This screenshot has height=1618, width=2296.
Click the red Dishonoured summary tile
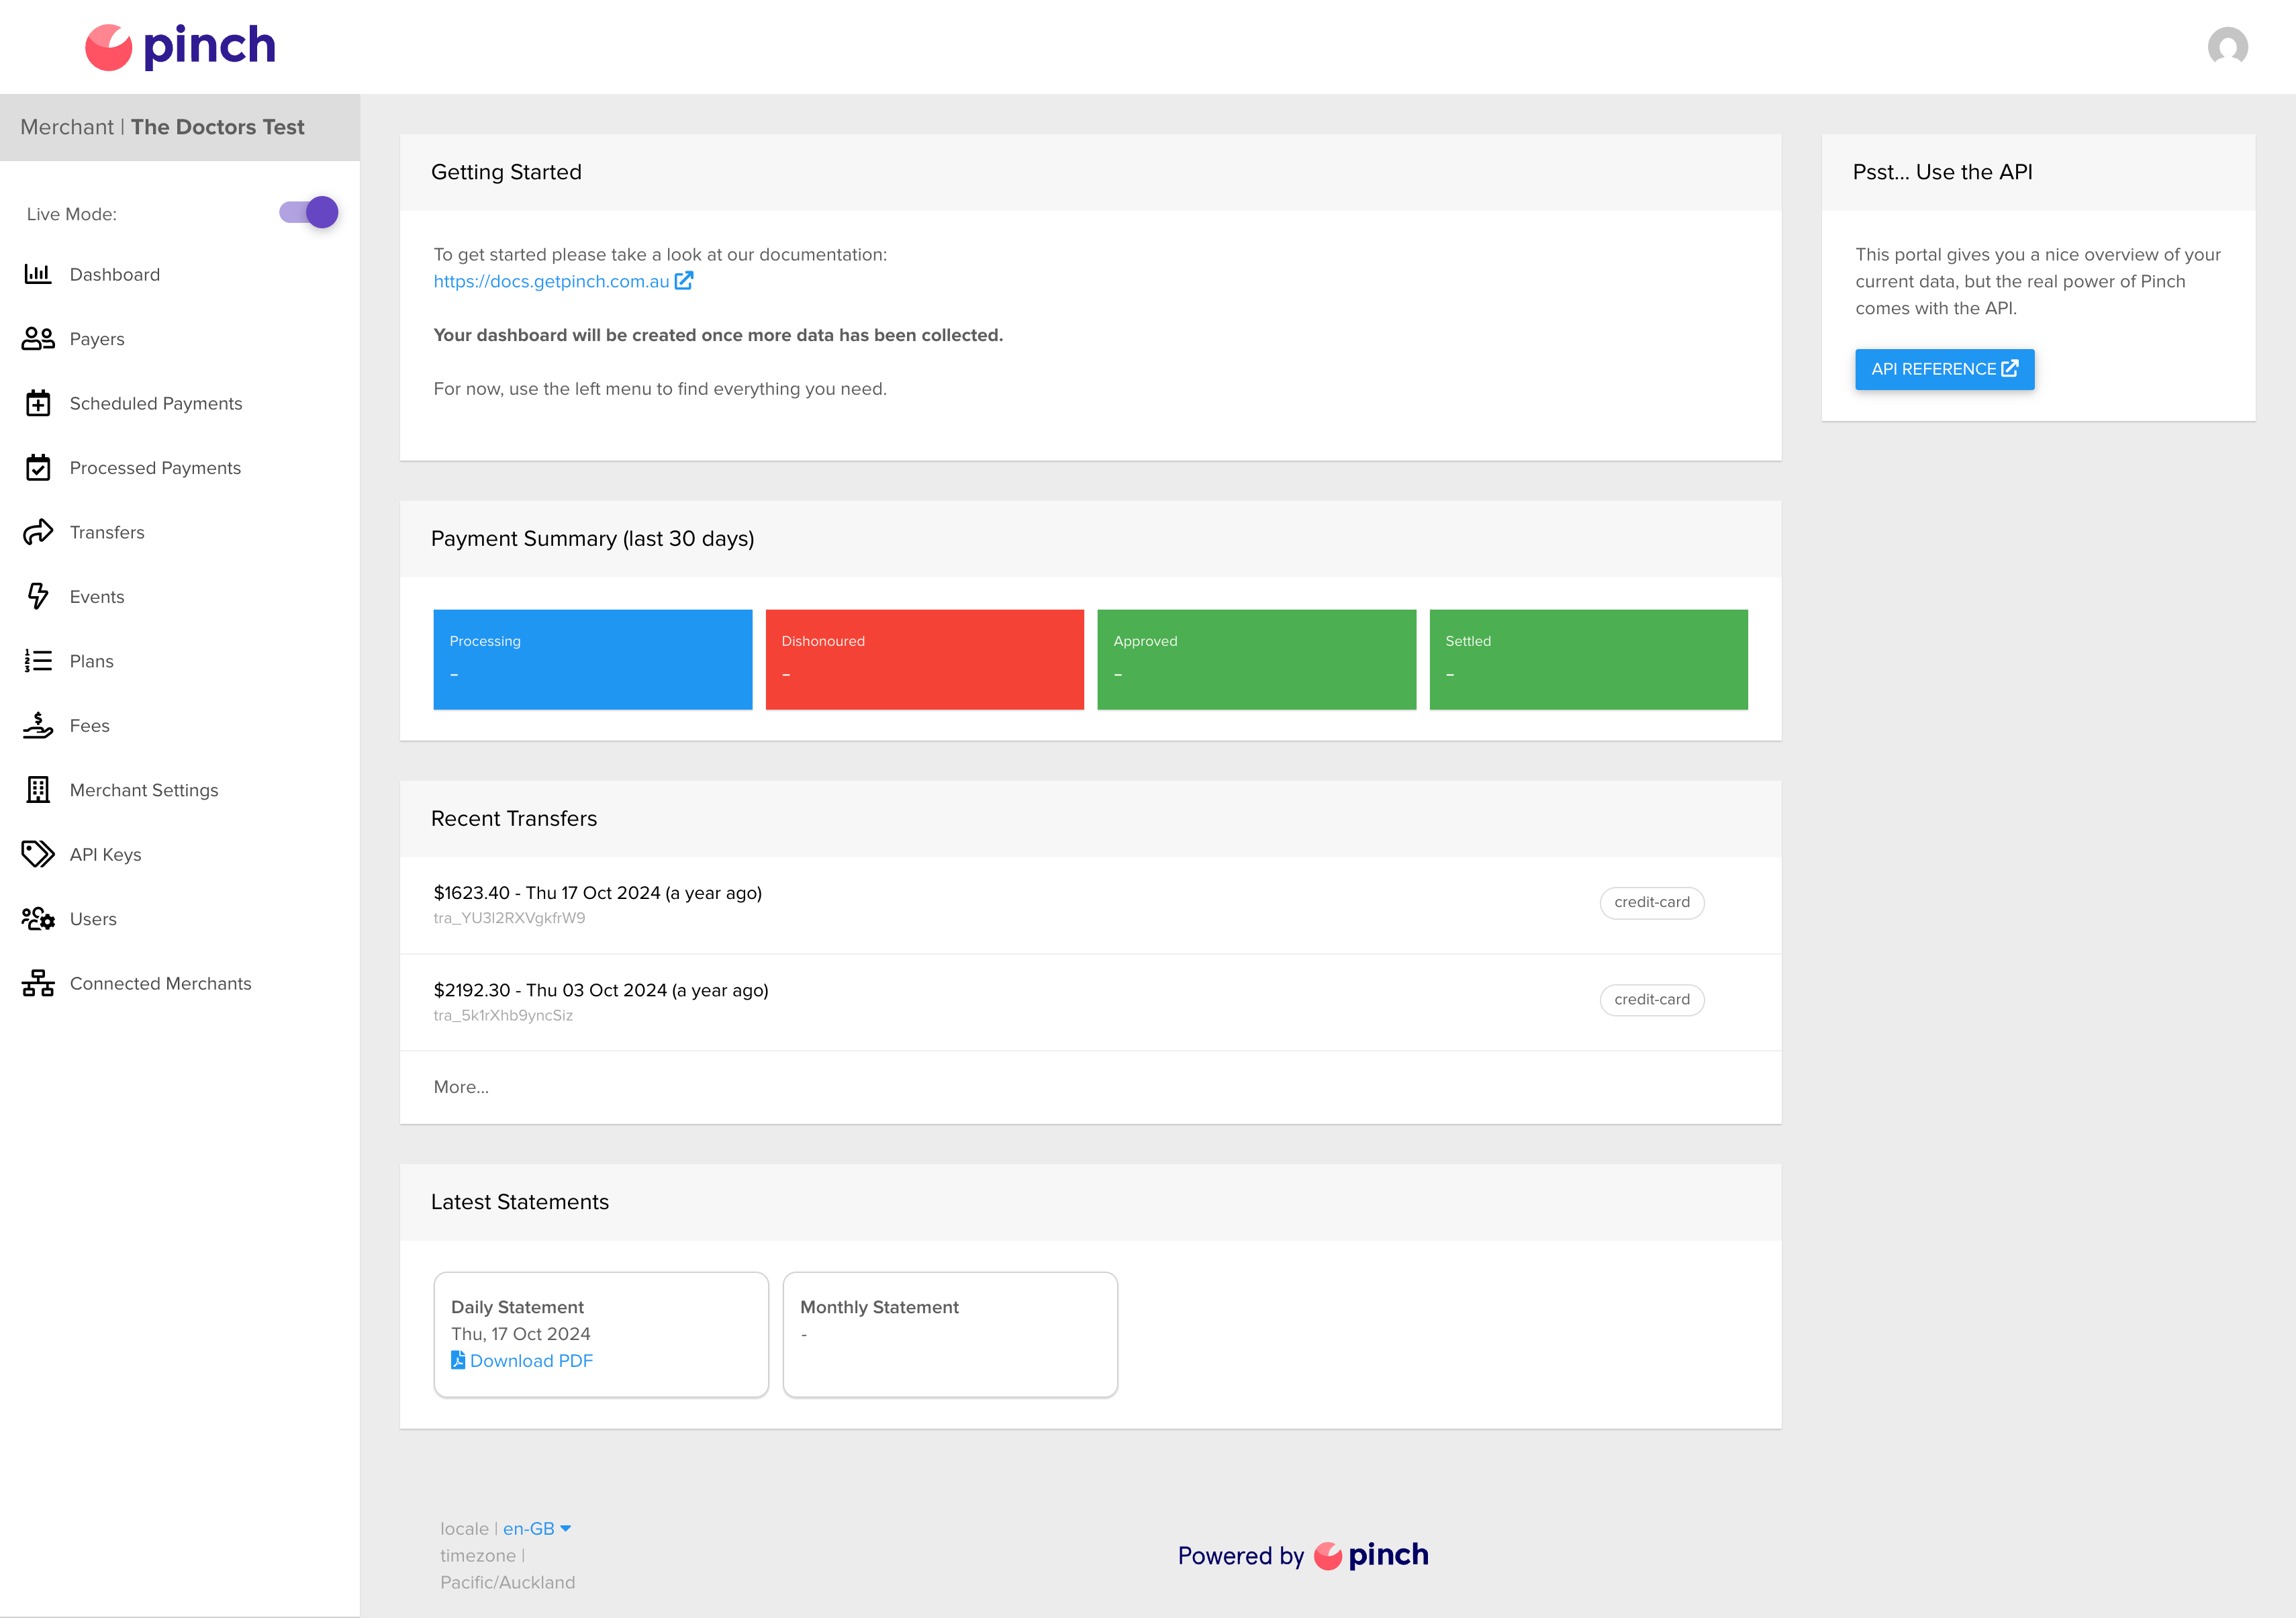(924, 660)
